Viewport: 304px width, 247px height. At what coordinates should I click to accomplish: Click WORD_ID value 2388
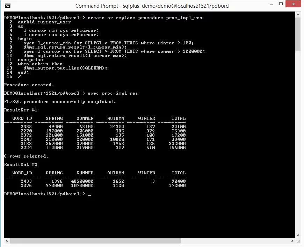pos(26,126)
